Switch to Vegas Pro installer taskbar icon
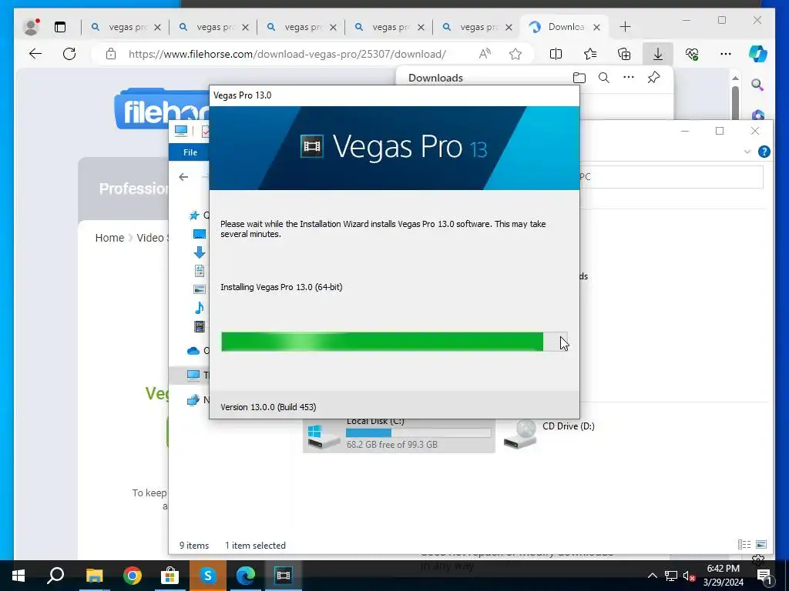 pos(284,576)
